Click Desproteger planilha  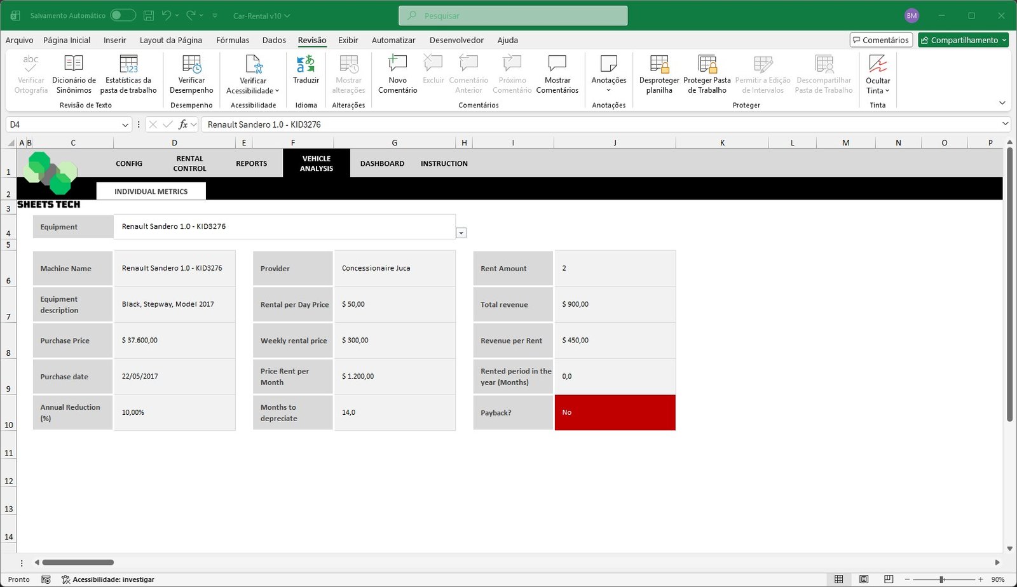click(659, 72)
